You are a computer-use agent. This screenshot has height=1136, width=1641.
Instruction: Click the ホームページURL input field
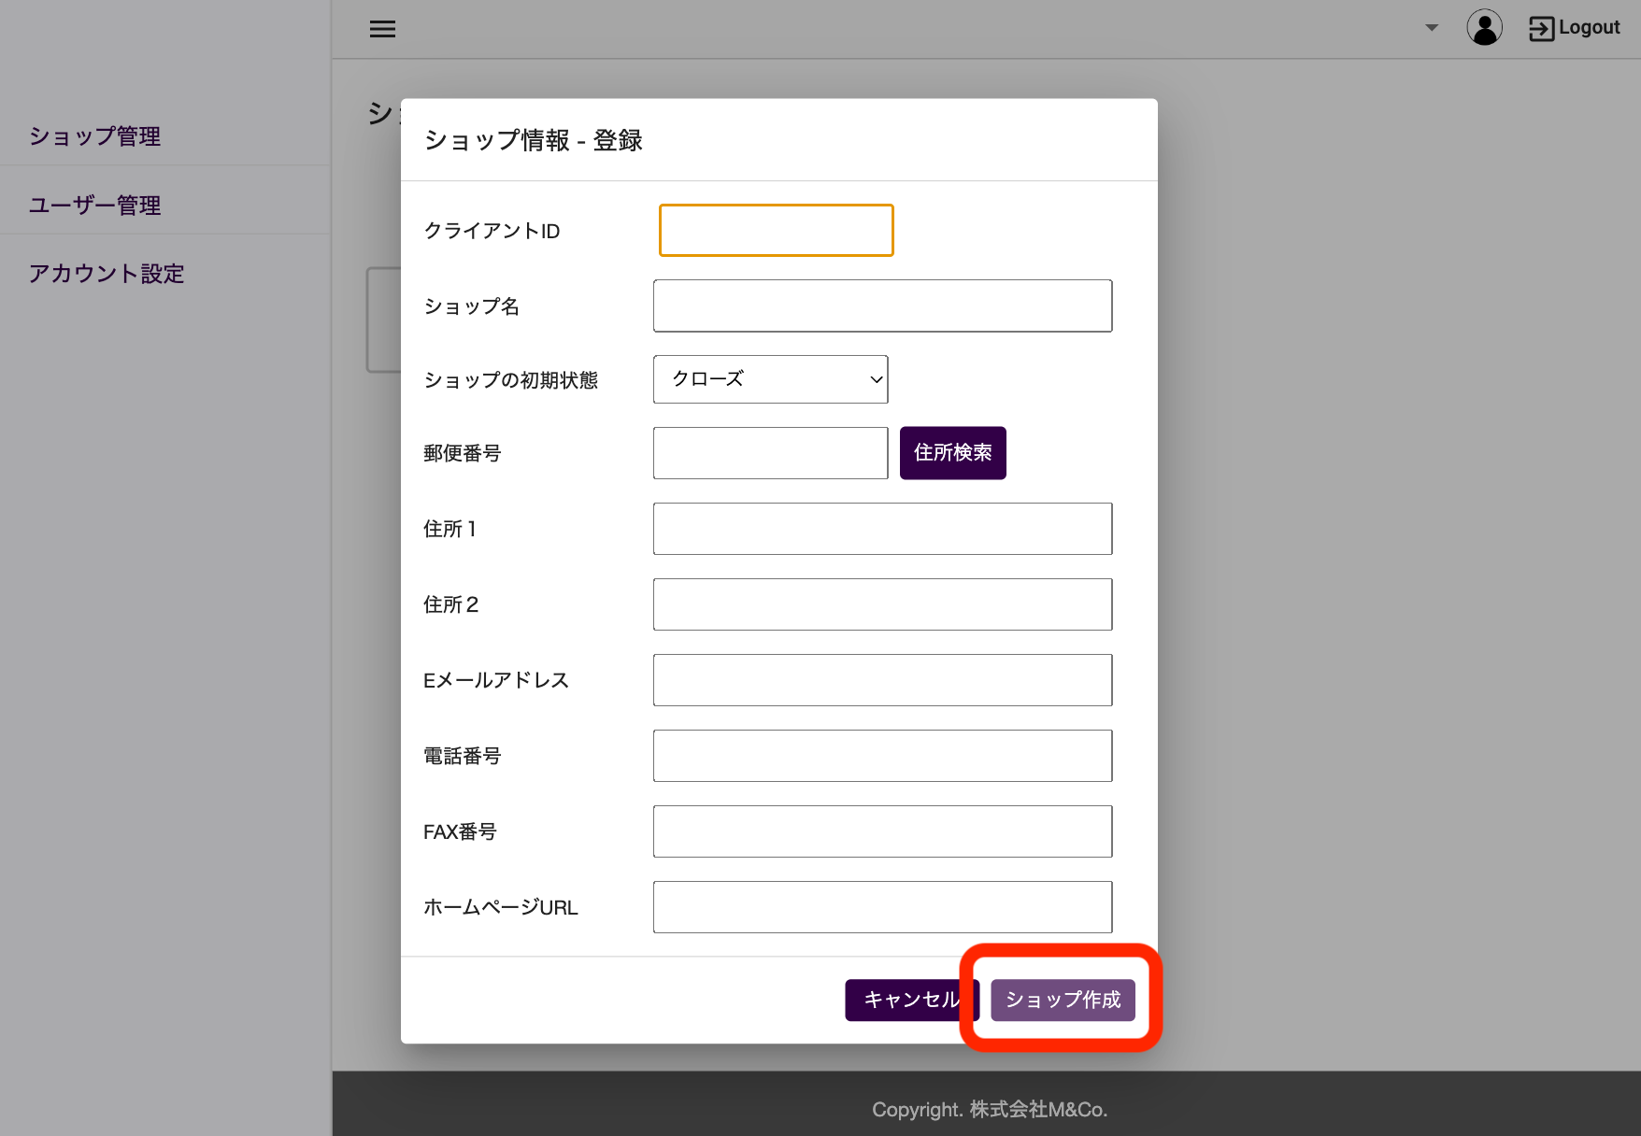882,907
